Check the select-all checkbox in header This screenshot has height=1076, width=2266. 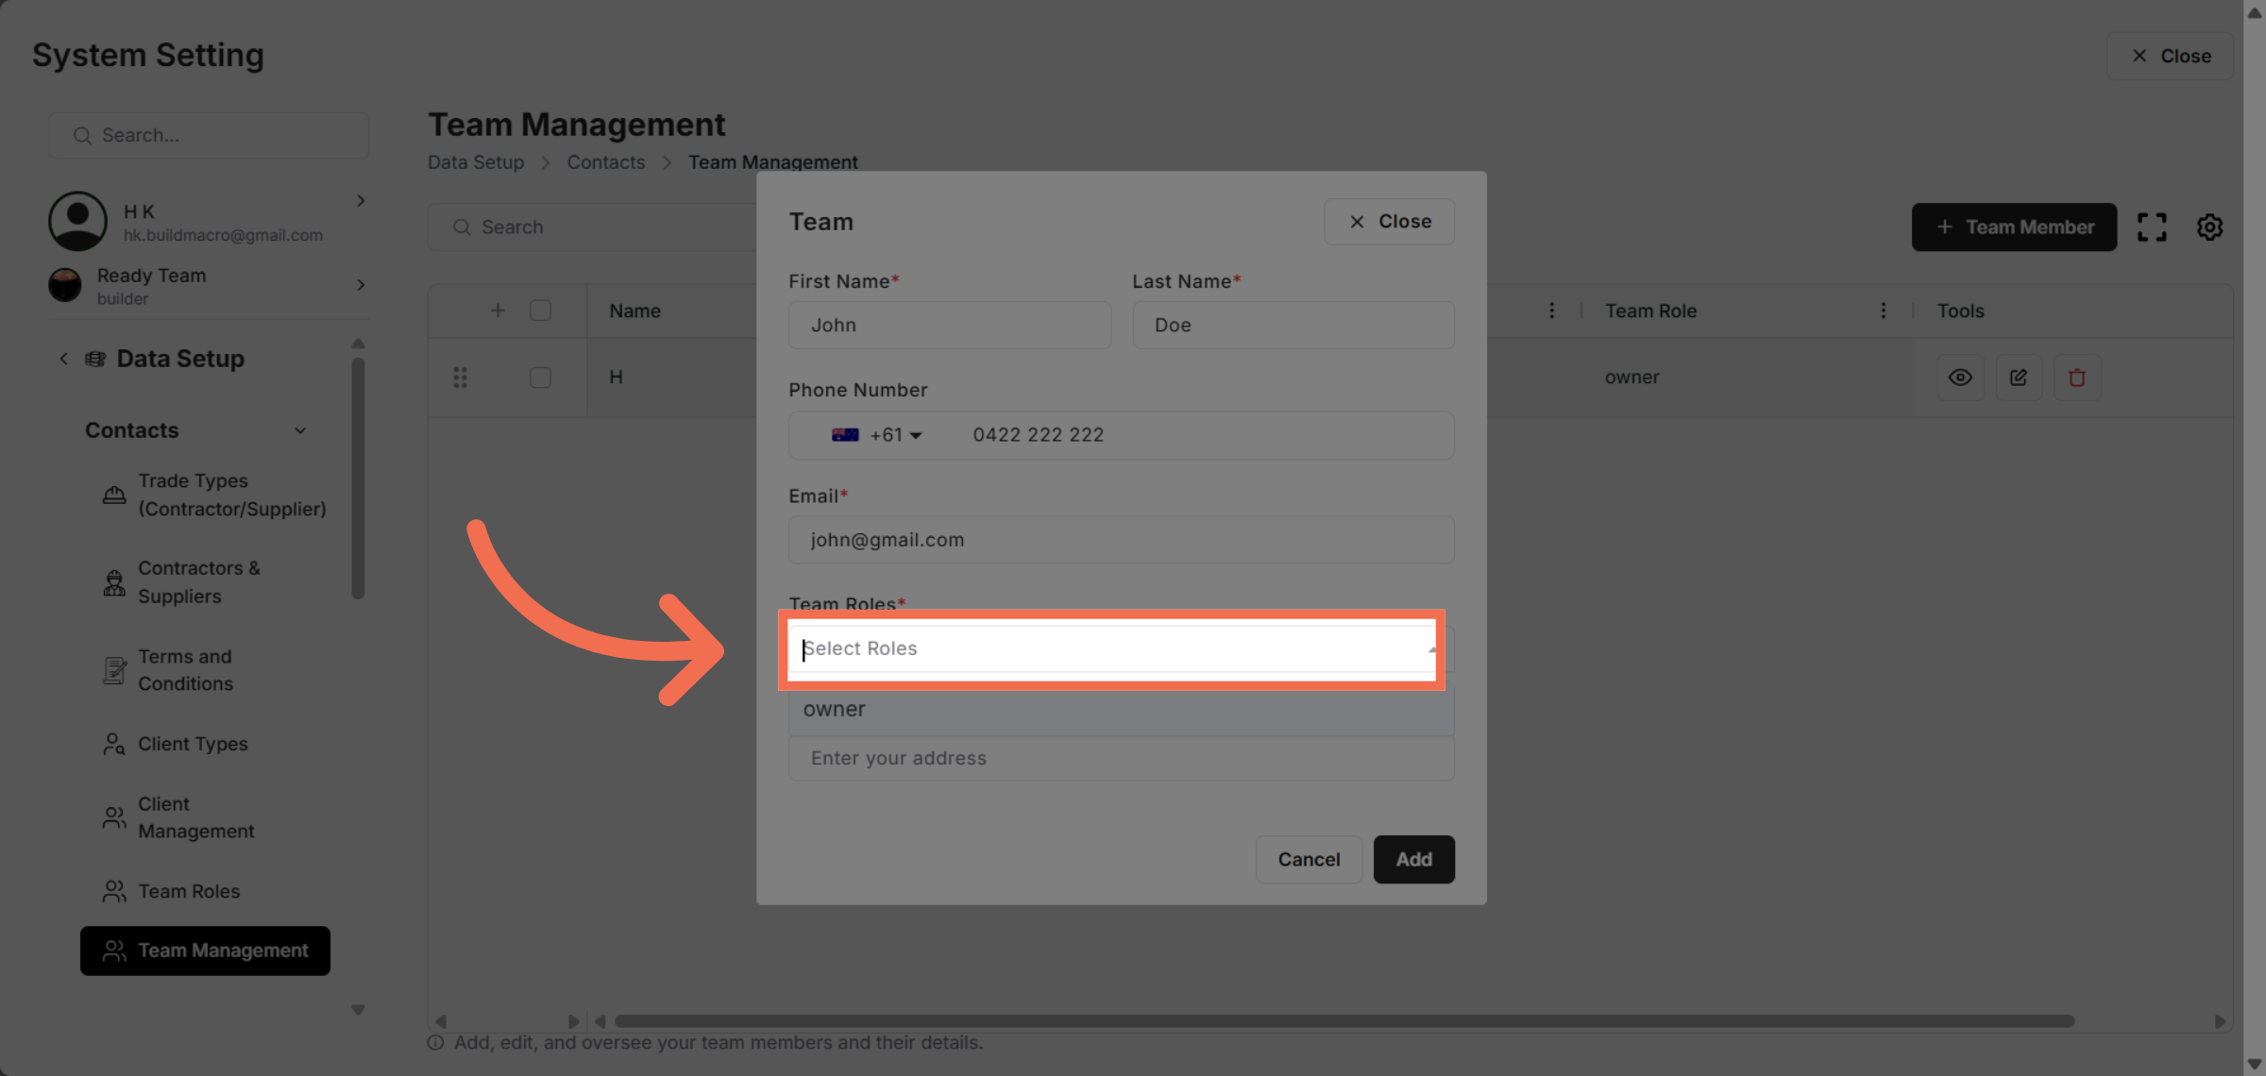tap(540, 311)
